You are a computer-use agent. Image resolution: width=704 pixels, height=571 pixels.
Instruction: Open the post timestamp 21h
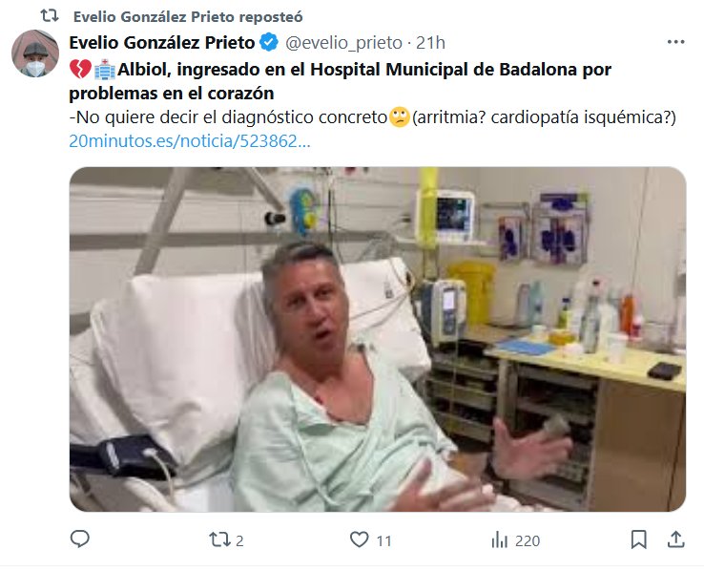tap(430, 43)
